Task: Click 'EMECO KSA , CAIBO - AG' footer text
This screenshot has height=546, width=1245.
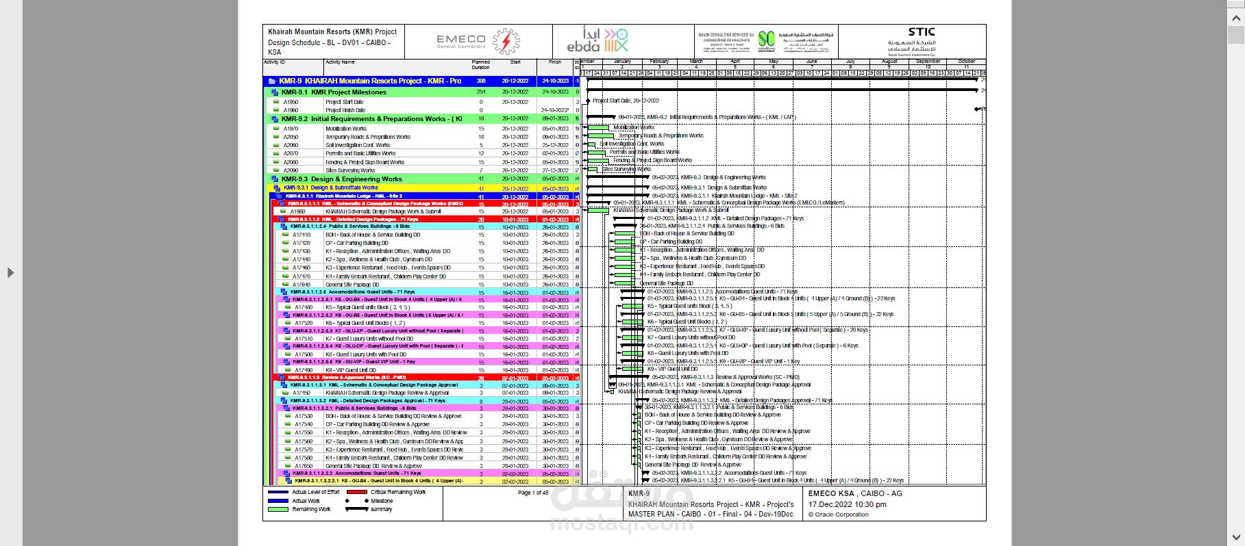Action: 855,493
